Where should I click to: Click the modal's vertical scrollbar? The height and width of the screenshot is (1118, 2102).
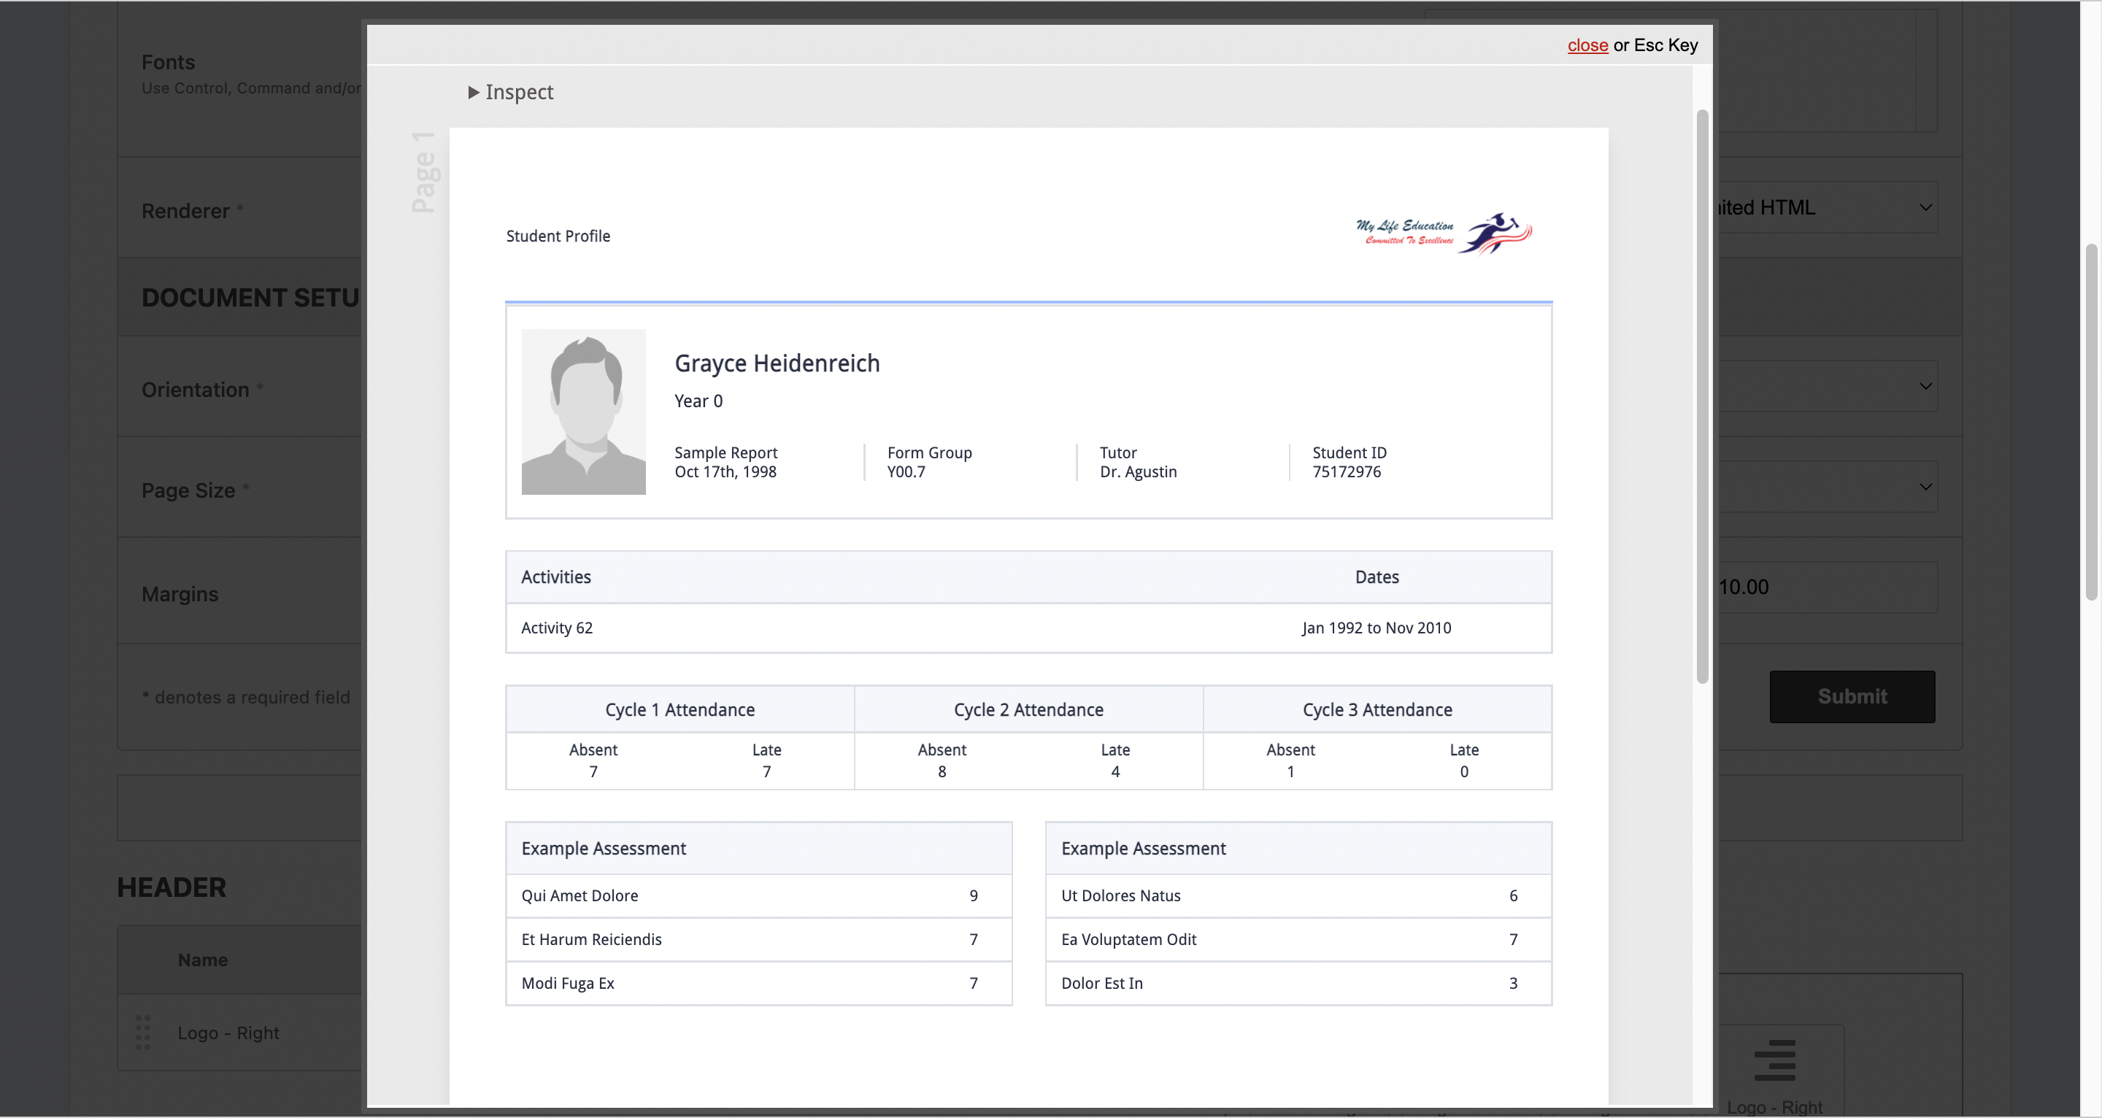tap(1702, 396)
